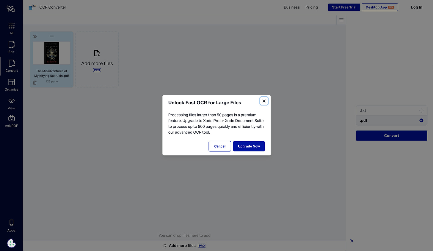The height and width of the screenshot is (251, 433).
Task: Open the Business menu item
Action: click(x=291, y=7)
